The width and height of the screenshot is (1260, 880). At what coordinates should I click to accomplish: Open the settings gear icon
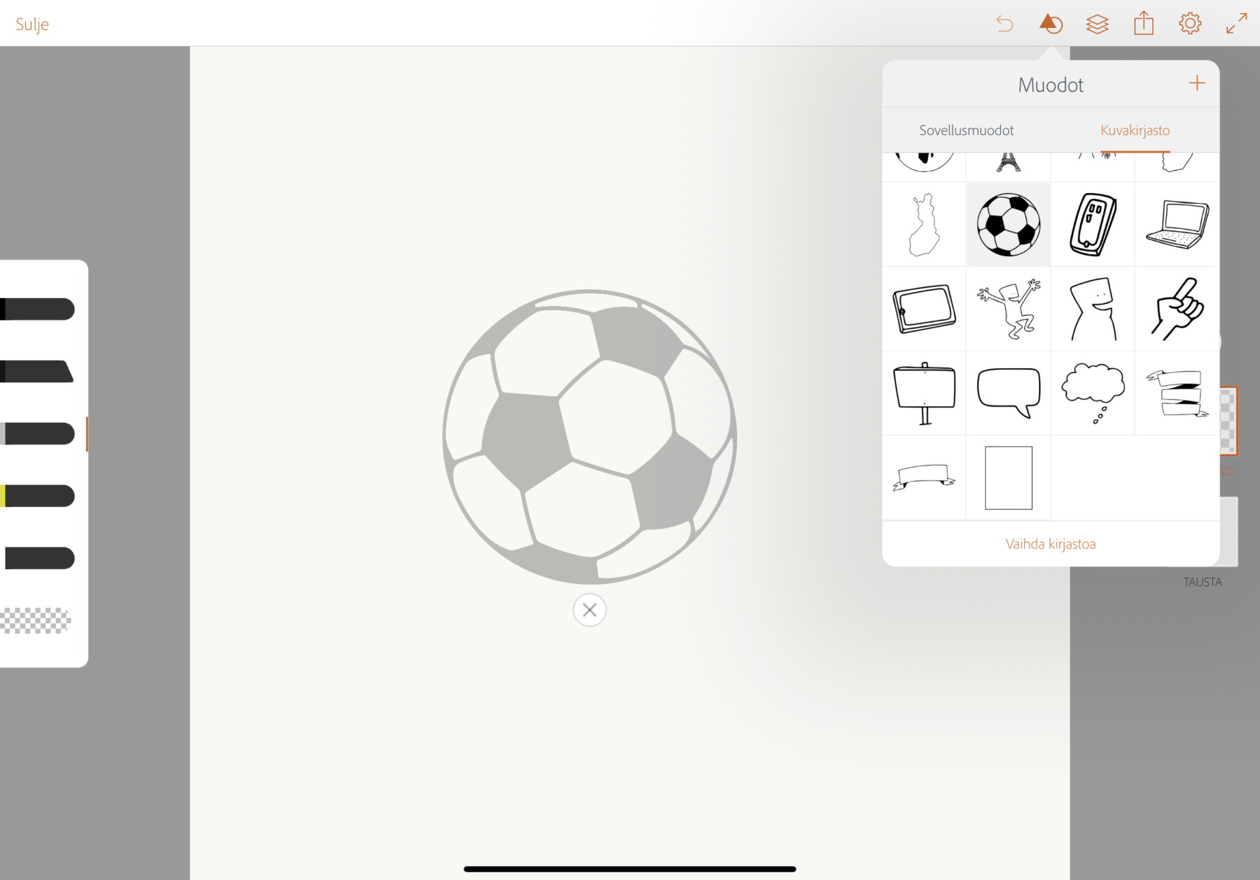coord(1190,24)
